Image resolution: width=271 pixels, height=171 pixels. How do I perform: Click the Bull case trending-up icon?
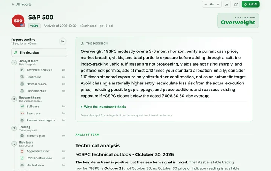[22, 106]
